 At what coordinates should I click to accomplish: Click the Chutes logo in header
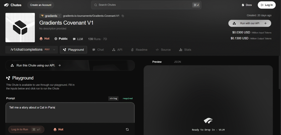tap(13, 5)
